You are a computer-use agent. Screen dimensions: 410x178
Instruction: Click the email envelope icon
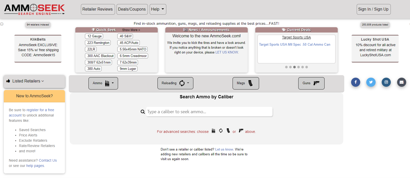click(x=401, y=82)
